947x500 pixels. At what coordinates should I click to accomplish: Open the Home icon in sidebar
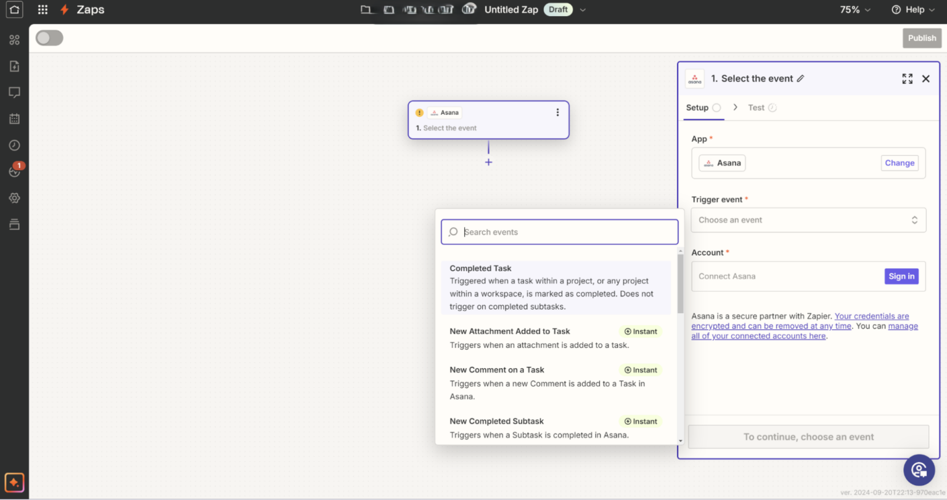tap(14, 9)
